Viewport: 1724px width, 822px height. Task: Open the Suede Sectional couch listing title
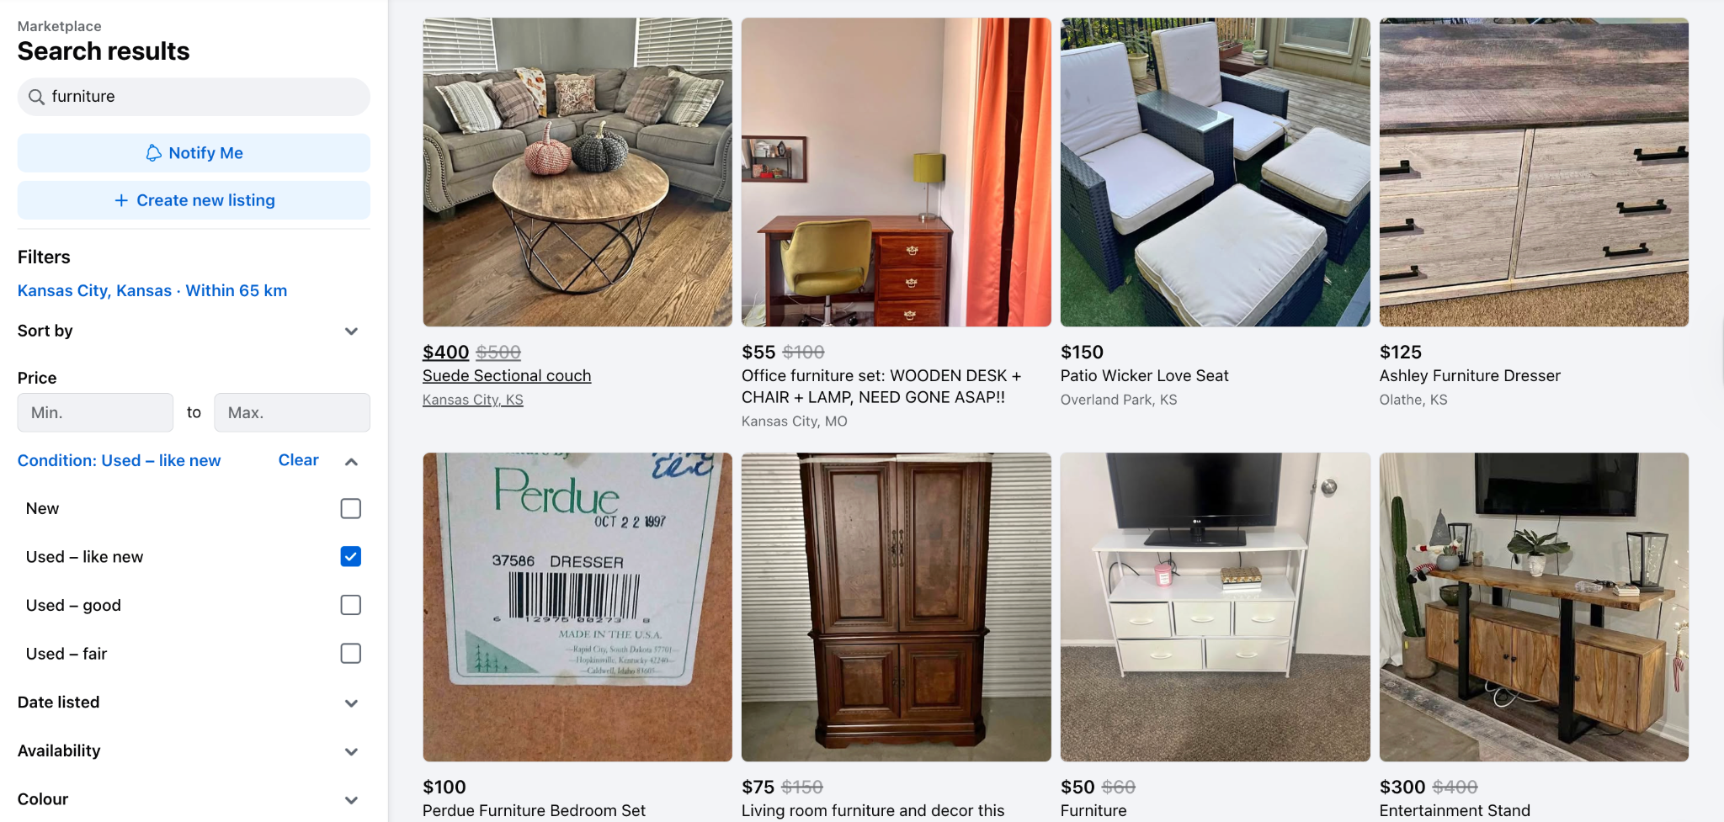507,376
